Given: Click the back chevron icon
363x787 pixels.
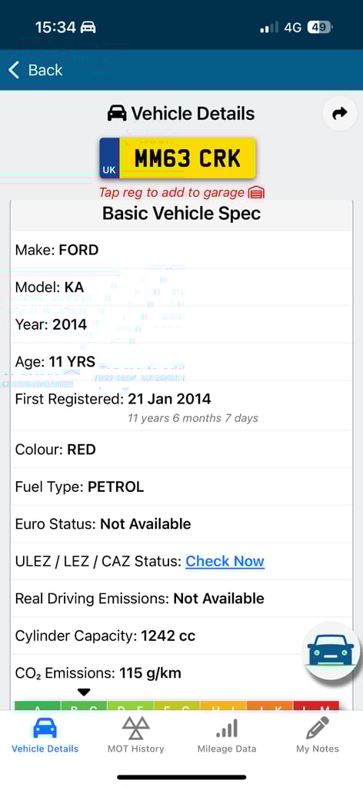Looking at the screenshot, I should click(x=14, y=70).
